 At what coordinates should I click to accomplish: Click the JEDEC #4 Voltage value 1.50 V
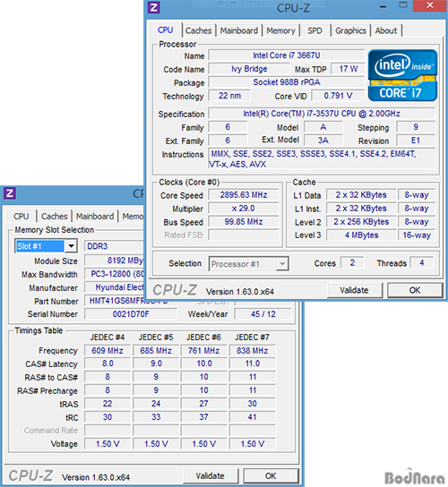click(108, 444)
